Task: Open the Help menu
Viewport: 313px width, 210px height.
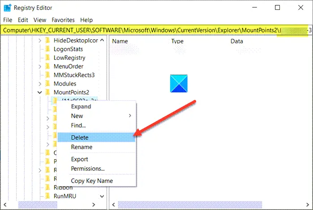Action: pos(86,20)
